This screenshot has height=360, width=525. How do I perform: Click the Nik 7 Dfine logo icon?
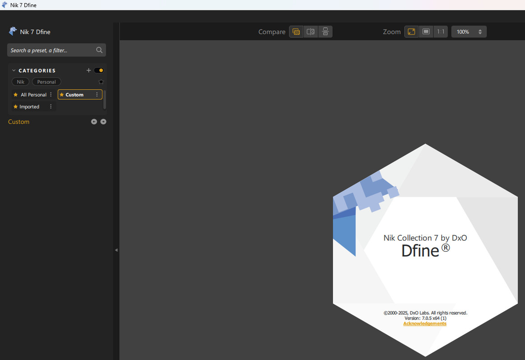point(13,31)
